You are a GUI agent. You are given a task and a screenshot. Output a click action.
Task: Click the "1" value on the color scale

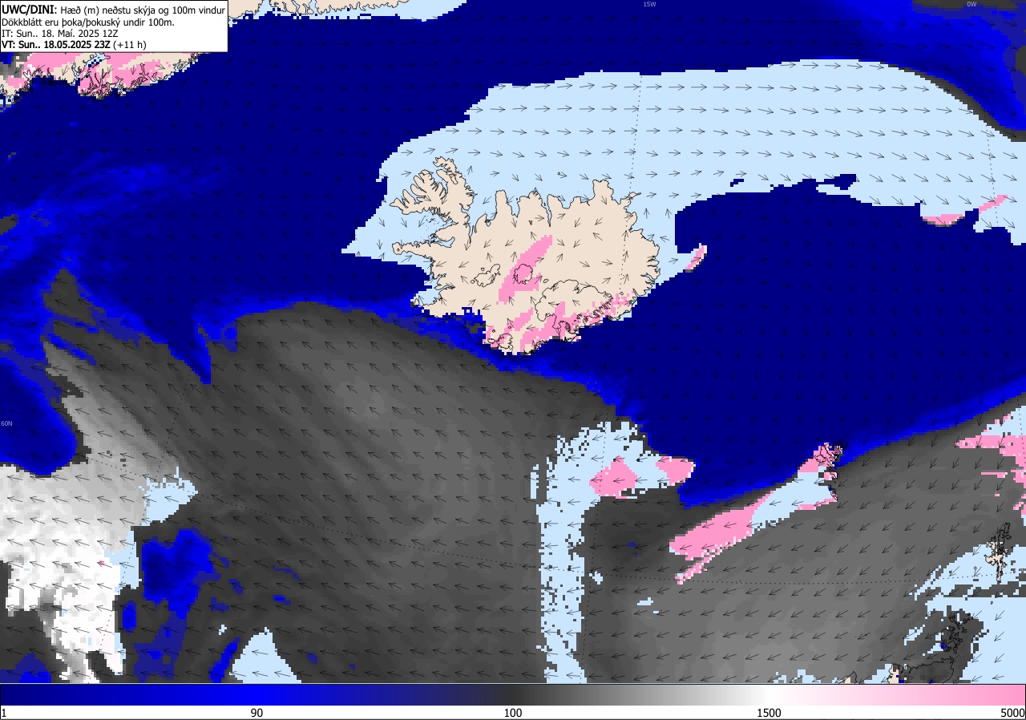coord(4,713)
